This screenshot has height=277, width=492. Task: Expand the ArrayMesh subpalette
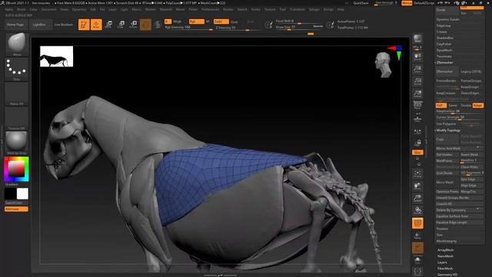(x=446, y=250)
